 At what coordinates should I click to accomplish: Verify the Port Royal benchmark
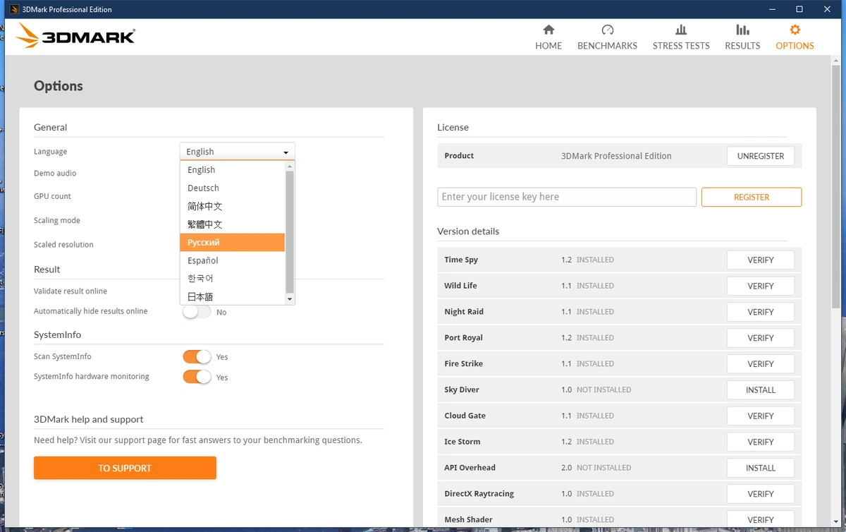point(761,338)
